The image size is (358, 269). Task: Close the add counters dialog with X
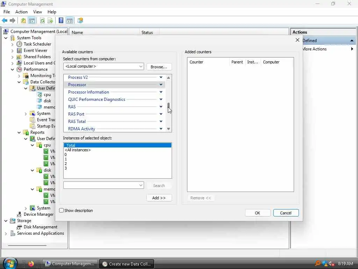pyautogui.click(x=297, y=40)
